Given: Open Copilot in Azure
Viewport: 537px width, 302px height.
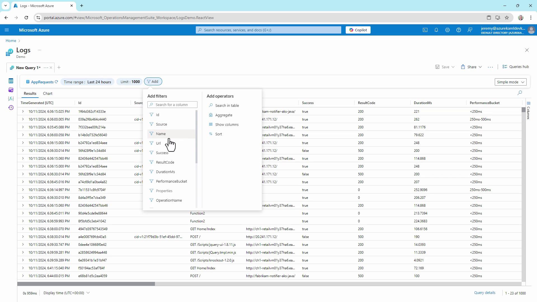Looking at the screenshot, I should point(358,30).
